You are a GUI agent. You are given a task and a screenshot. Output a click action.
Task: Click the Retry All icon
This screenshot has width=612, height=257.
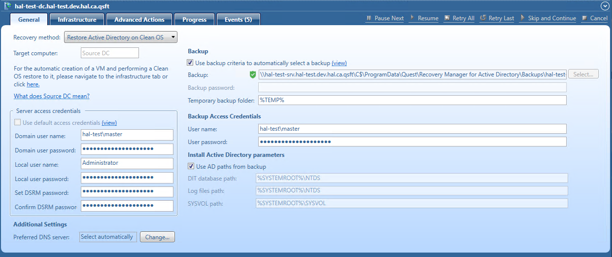447,18
